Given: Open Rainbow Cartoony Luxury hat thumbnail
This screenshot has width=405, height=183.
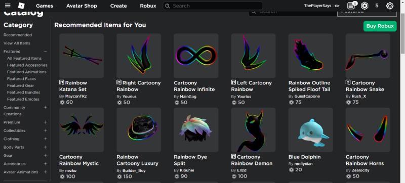Looking at the screenshot, I should tap(139, 130).
